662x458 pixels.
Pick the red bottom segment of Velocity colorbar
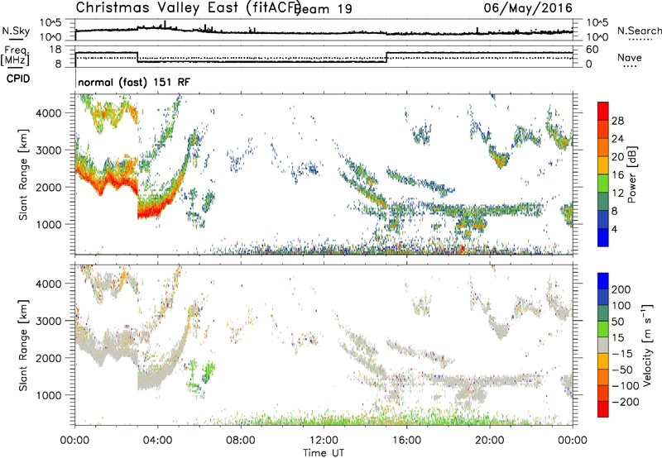click(x=603, y=409)
